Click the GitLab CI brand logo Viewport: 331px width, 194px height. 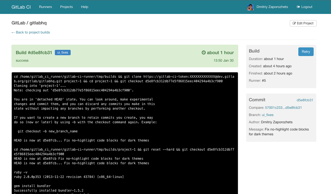21,7
